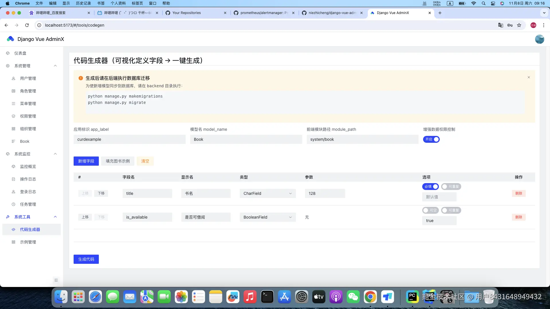Enable 可重复 on the is_available row
Image resolution: width=550 pixels, height=309 pixels.
click(x=451, y=210)
